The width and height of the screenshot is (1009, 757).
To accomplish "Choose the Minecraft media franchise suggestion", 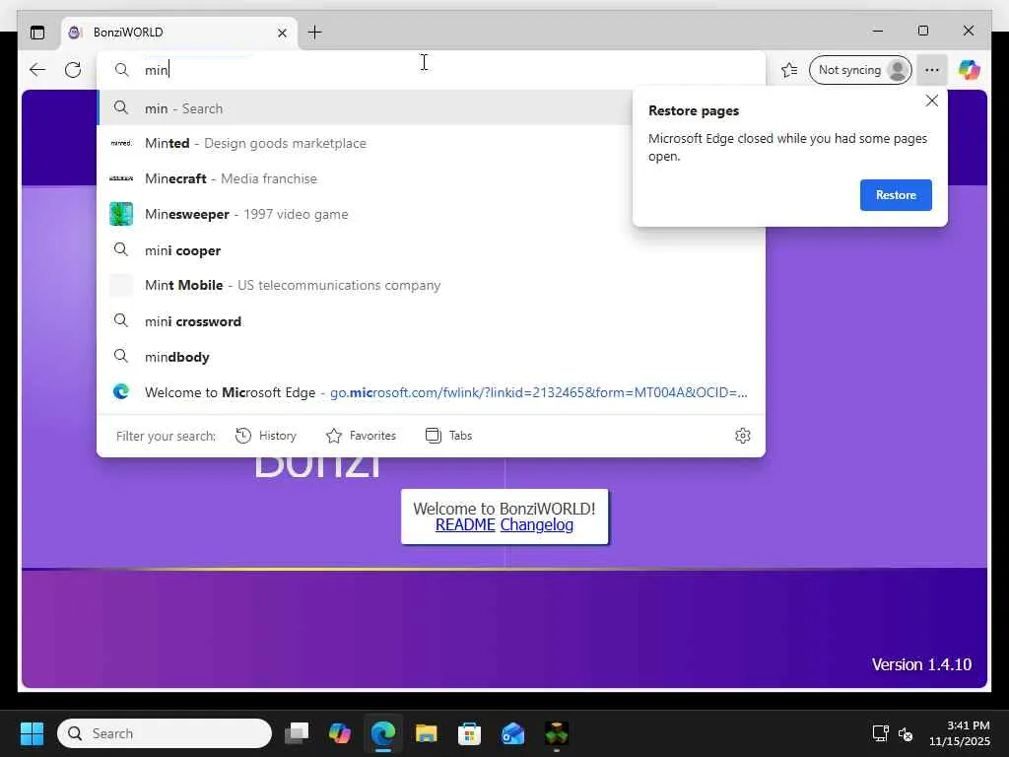I will [x=365, y=178].
